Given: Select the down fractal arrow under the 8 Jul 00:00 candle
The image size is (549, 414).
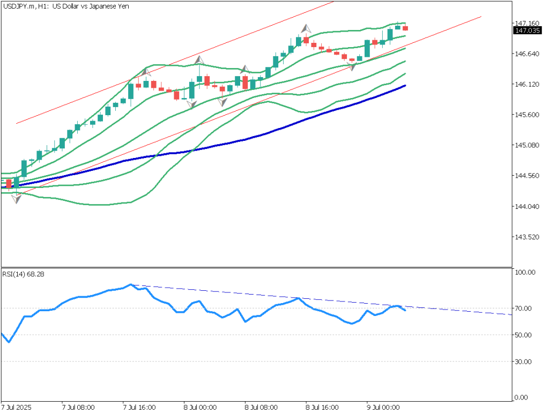Looking at the screenshot, I should click(x=191, y=104).
